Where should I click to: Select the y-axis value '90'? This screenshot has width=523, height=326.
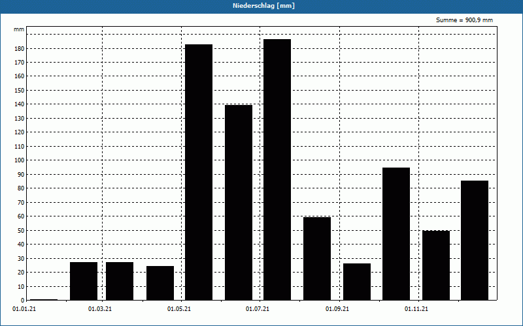pos(21,174)
